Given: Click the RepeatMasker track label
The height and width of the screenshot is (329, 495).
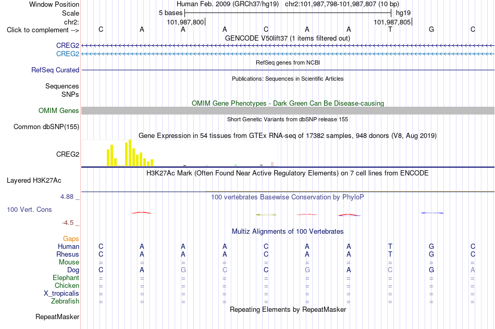Looking at the screenshot, I should tap(57, 317).
